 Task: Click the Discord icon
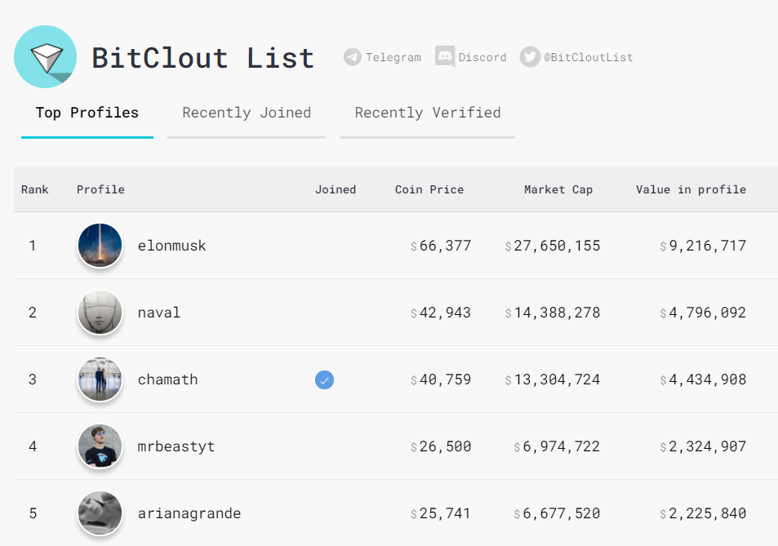click(x=445, y=56)
